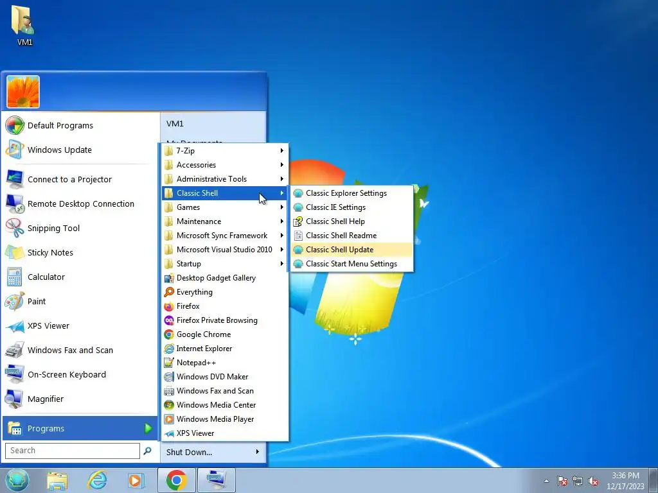Click the Chrome taskbar button
The width and height of the screenshot is (658, 493).
(x=177, y=480)
